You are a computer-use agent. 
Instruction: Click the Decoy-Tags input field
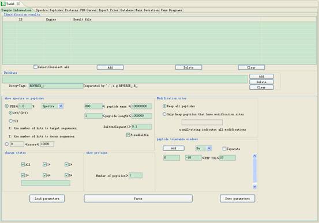pos(56,86)
